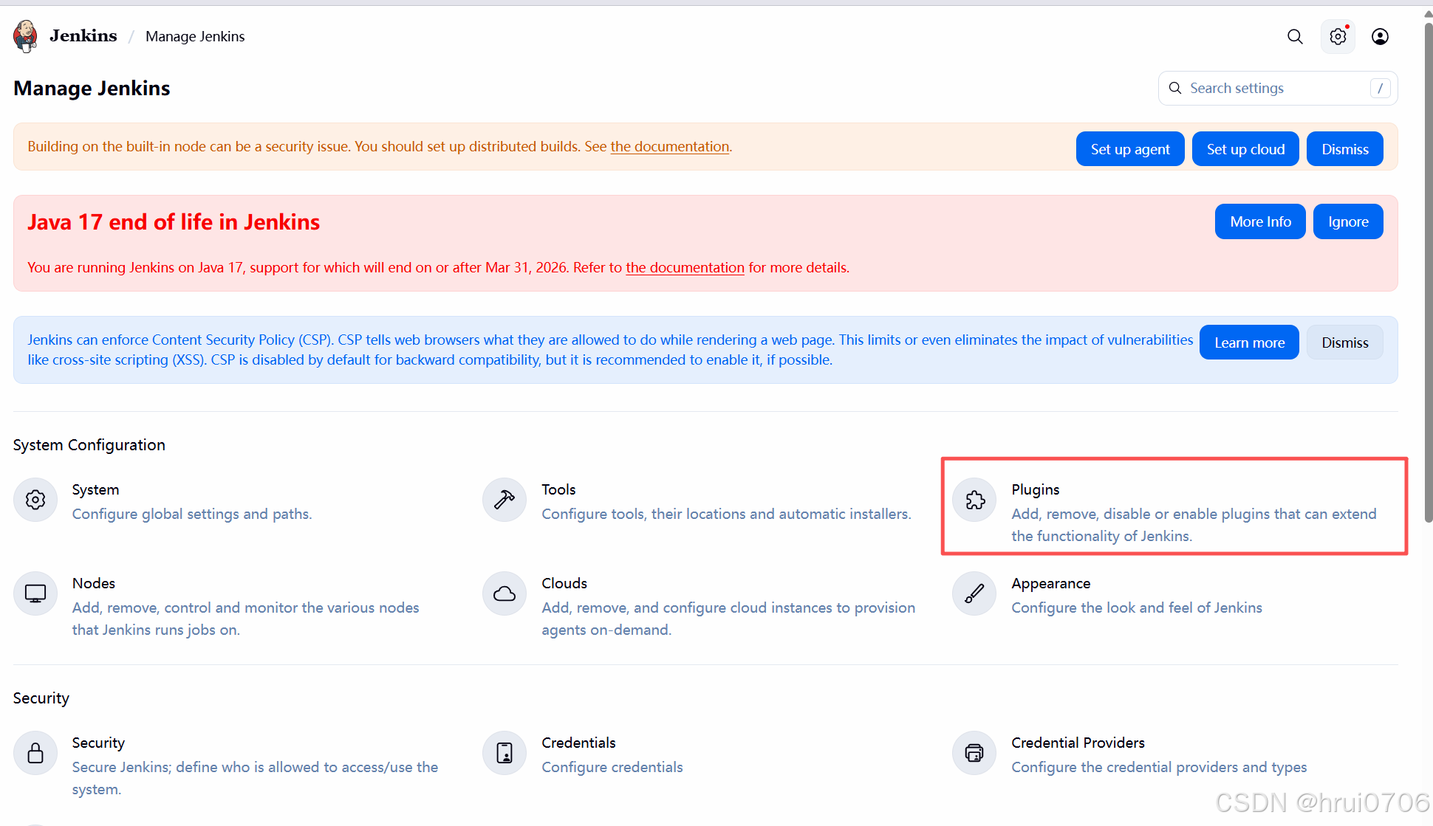Open the user account profile icon

coord(1380,36)
